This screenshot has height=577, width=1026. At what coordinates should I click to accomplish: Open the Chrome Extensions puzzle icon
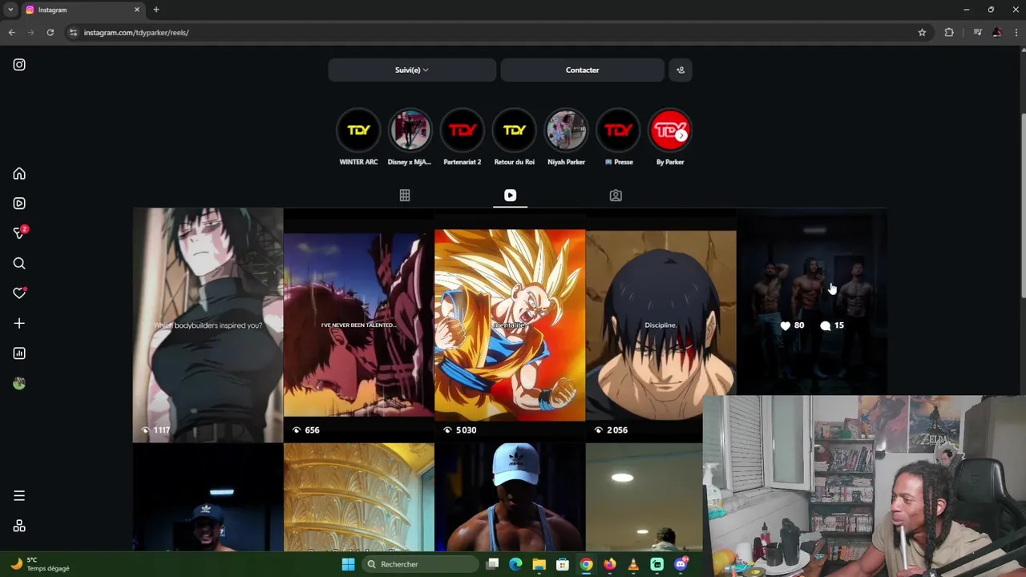949,33
